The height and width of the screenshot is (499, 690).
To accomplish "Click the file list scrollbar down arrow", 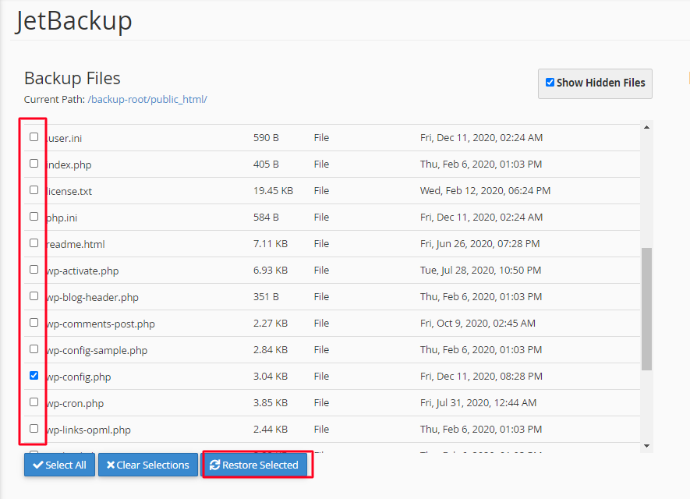I will click(646, 446).
